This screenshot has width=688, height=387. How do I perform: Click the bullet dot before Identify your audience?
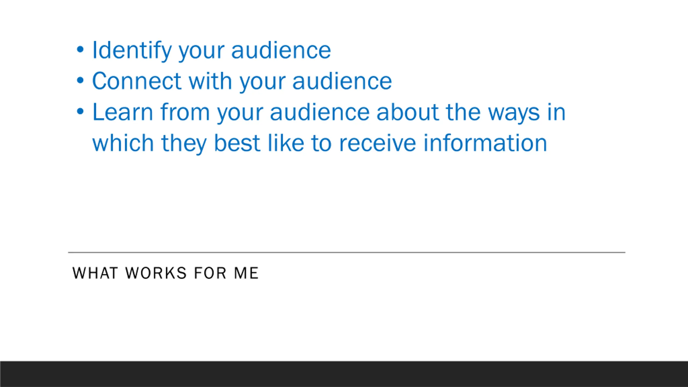[80, 49]
